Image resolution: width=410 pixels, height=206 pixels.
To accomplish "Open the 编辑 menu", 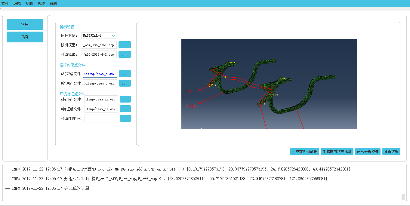I will pyautogui.click(x=17, y=4).
